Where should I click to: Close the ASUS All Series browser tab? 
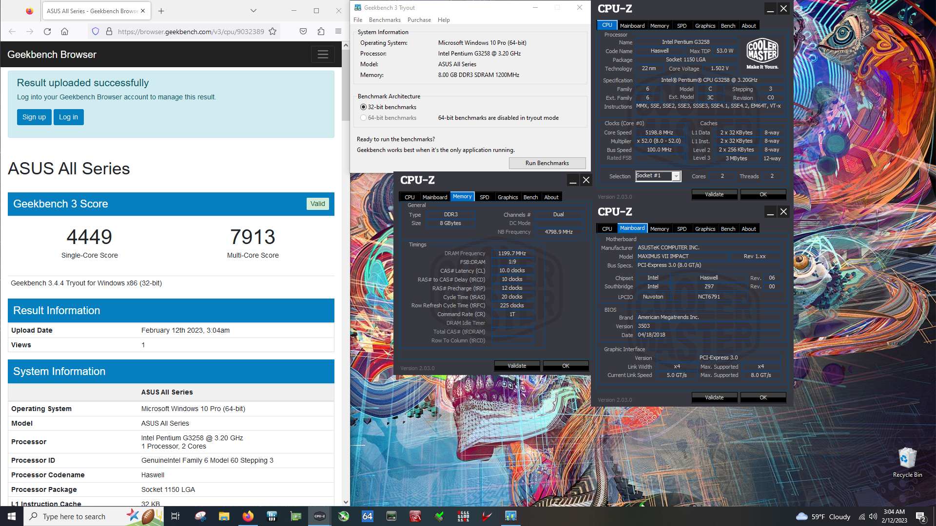pos(143,11)
